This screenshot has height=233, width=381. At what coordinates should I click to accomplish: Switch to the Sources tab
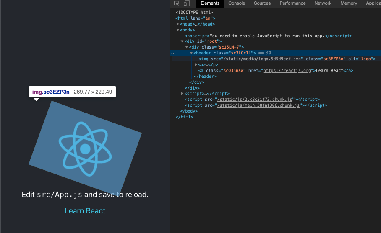(x=262, y=3)
